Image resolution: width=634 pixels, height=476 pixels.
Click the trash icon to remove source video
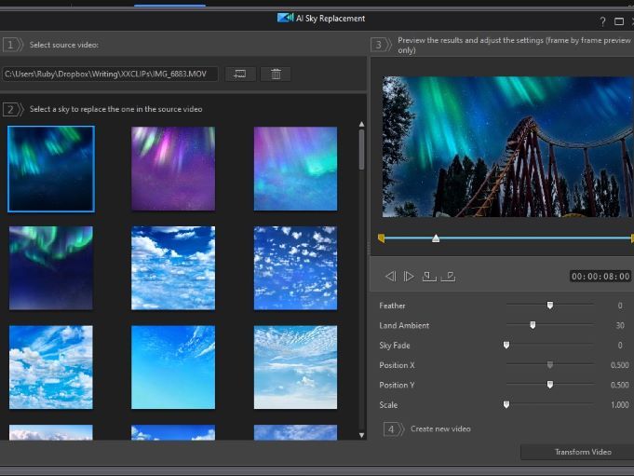[276, 74]
